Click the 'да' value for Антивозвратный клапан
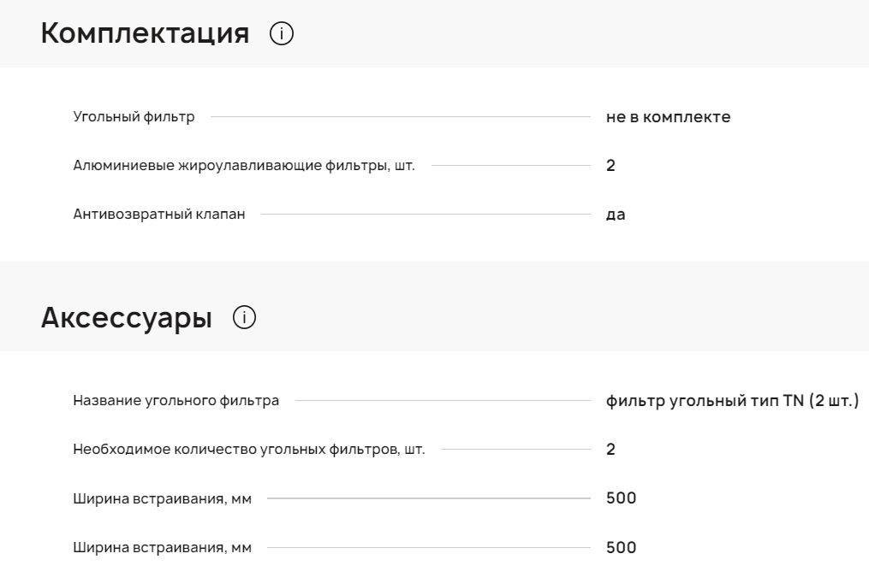This screenshot has width=869, height=583. point(615,215)
